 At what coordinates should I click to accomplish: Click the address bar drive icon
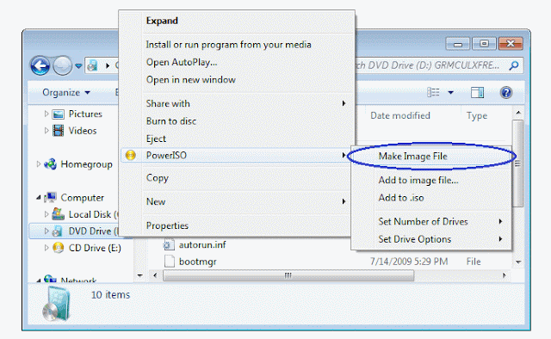coord(92,65)
